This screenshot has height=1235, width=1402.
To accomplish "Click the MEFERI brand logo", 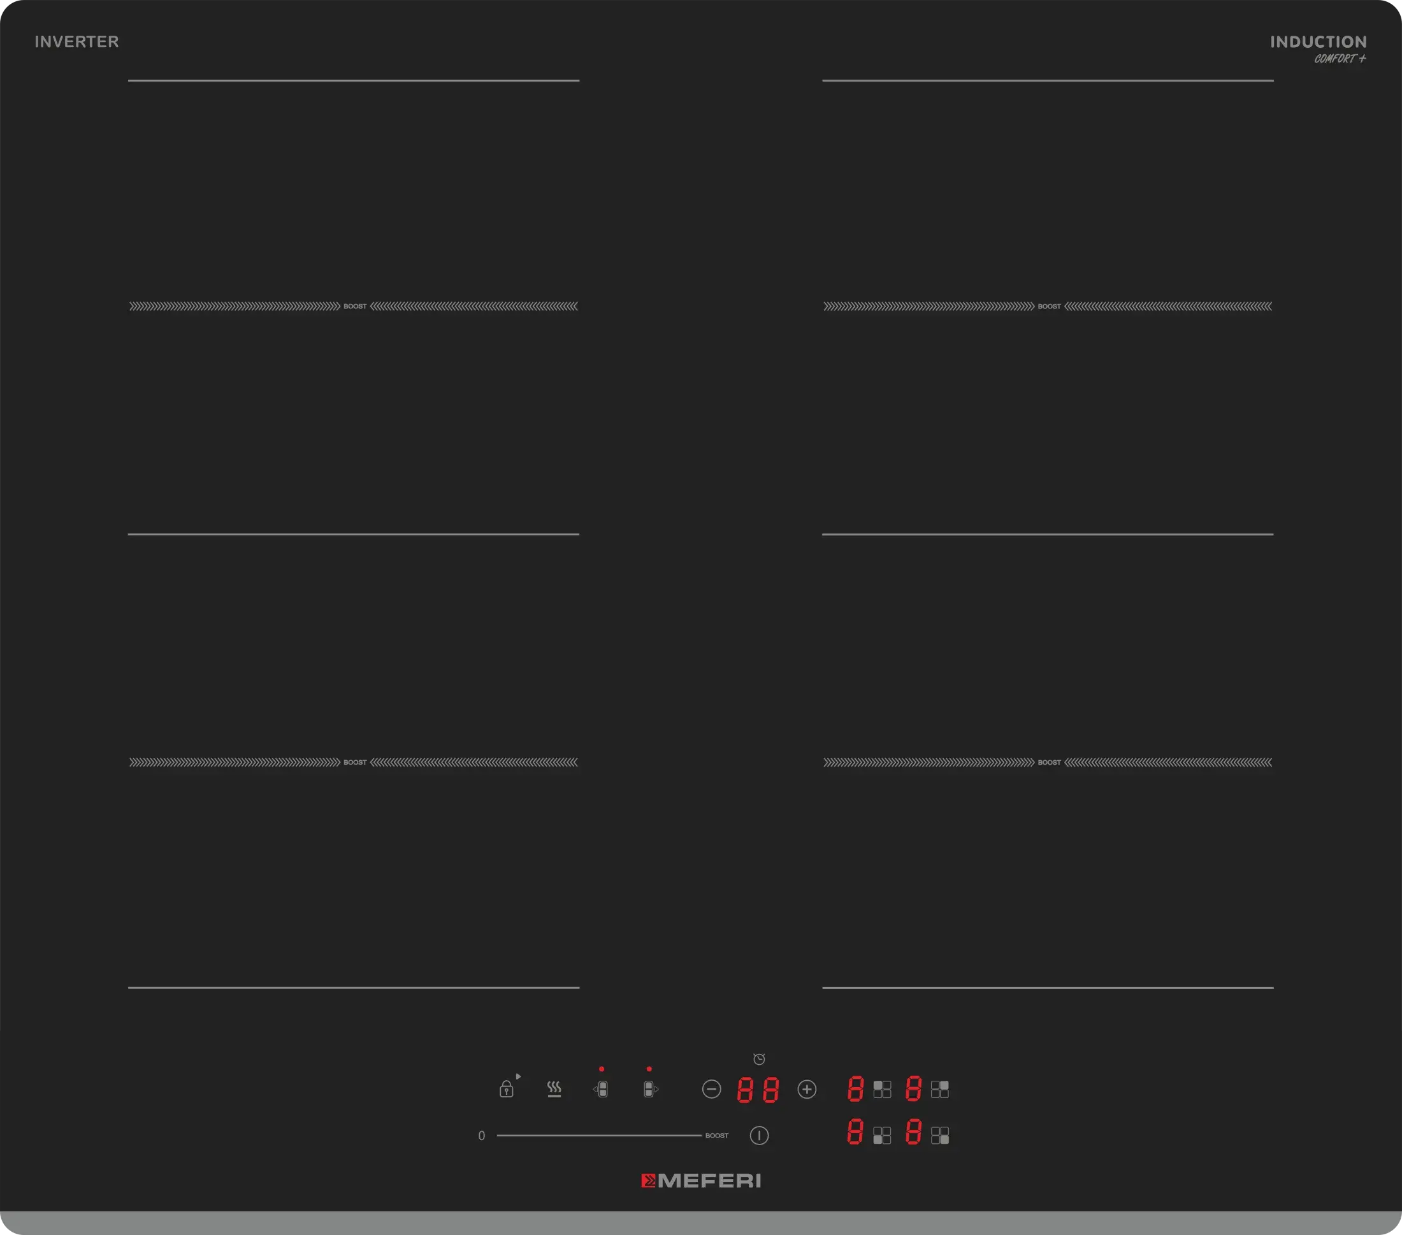I will tap(701, 1181).
